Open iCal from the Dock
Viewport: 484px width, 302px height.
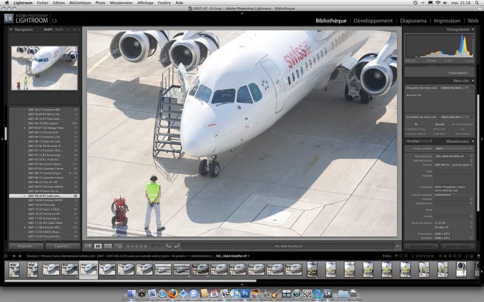click(x=214, y=294)
